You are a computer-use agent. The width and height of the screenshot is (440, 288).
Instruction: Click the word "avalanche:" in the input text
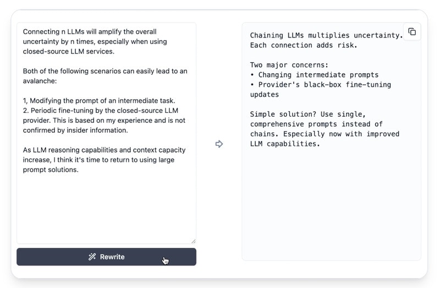click(x=40, y=81)
